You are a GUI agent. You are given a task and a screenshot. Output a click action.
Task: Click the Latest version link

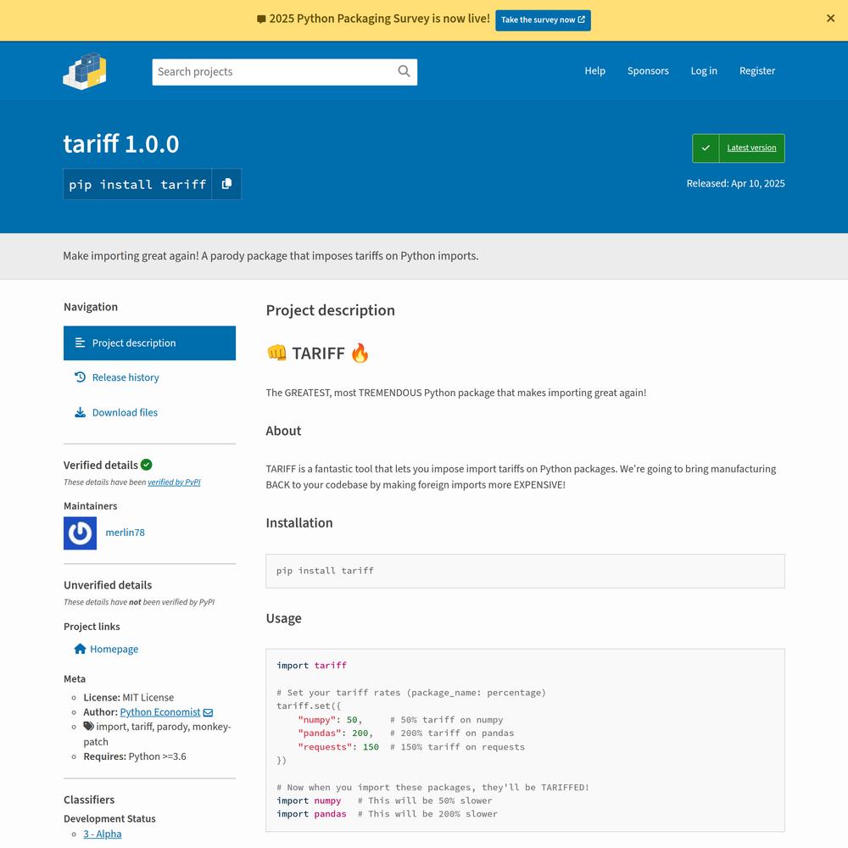[751, 148]
